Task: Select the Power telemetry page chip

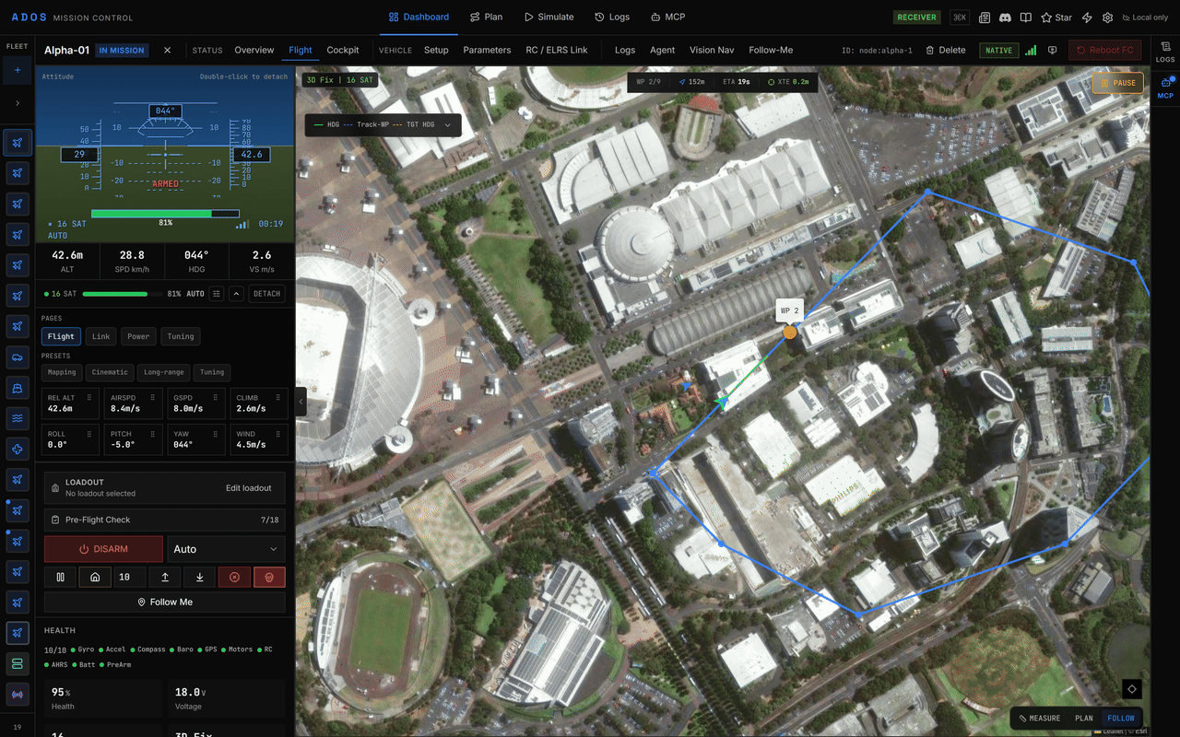Action: point(138,336)
